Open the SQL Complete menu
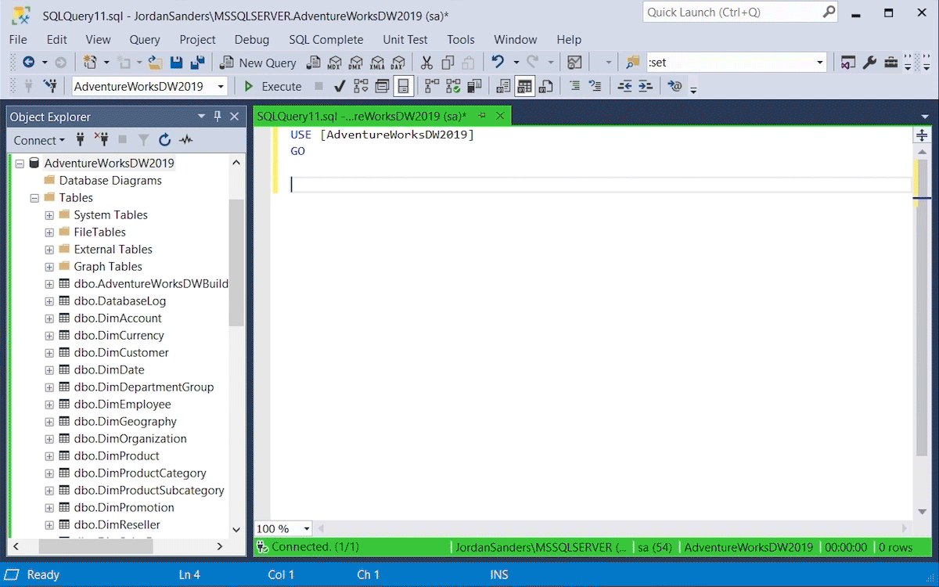Viewport: 939px width, 587px height. coord(326,39)
